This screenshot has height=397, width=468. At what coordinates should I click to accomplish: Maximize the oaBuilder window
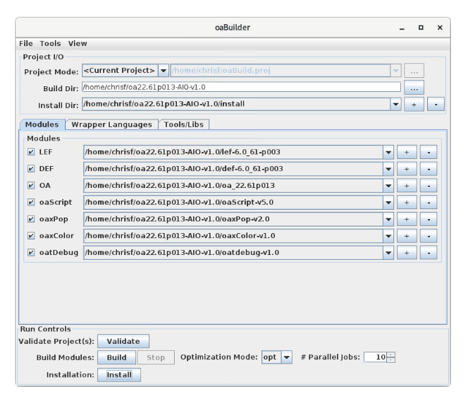coord(421,28)
